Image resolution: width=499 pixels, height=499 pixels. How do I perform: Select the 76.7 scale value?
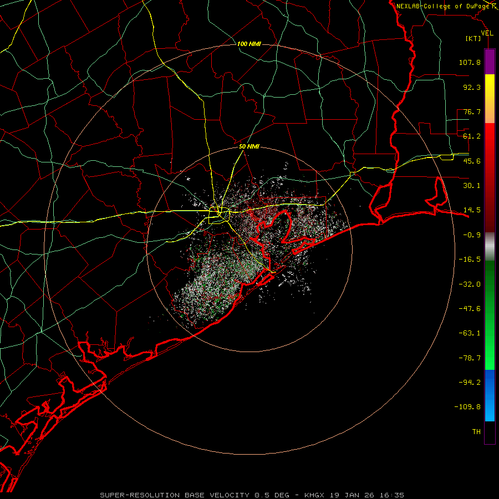(x=472, y=111)
